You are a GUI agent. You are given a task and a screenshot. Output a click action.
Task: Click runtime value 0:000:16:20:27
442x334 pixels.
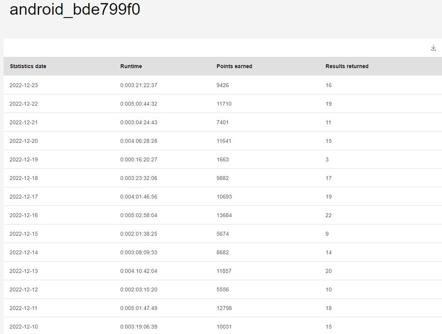point(139,159)
